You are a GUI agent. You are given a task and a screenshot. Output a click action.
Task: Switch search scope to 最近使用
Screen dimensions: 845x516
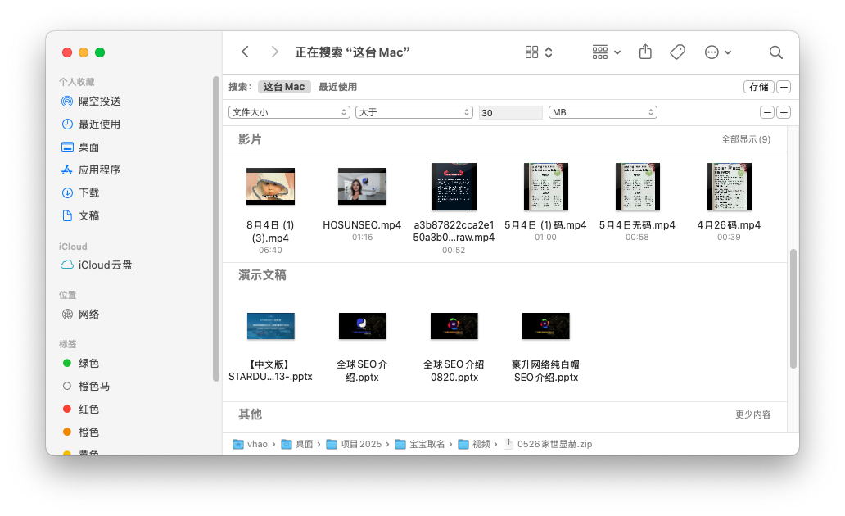click(x=337, y=87)
